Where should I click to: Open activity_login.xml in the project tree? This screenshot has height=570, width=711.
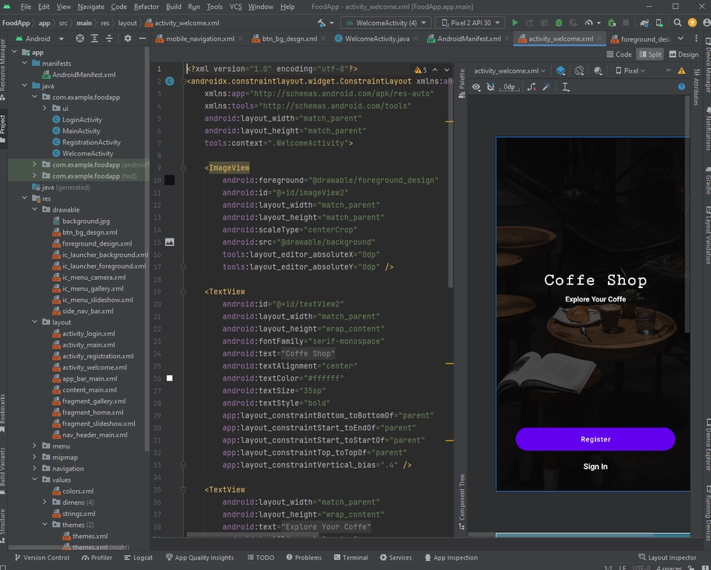[x=88, y=333]
